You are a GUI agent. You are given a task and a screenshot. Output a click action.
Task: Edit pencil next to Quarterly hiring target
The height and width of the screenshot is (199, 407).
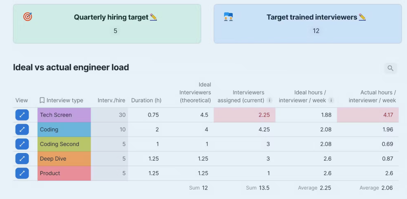coord(154,17)
